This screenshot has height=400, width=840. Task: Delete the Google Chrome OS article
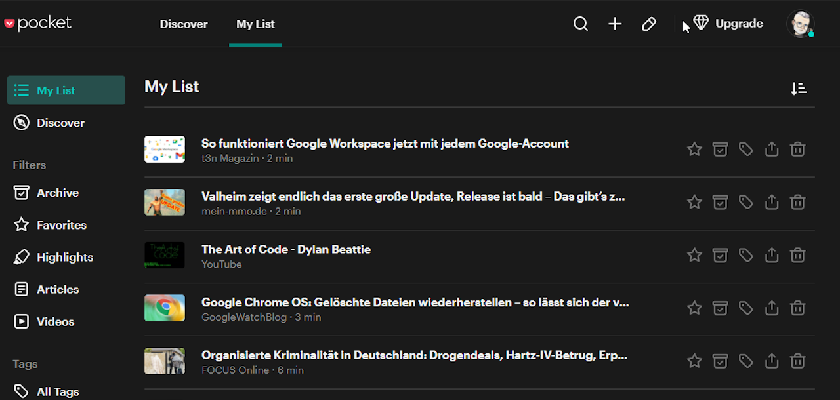[x=797, y=308]
